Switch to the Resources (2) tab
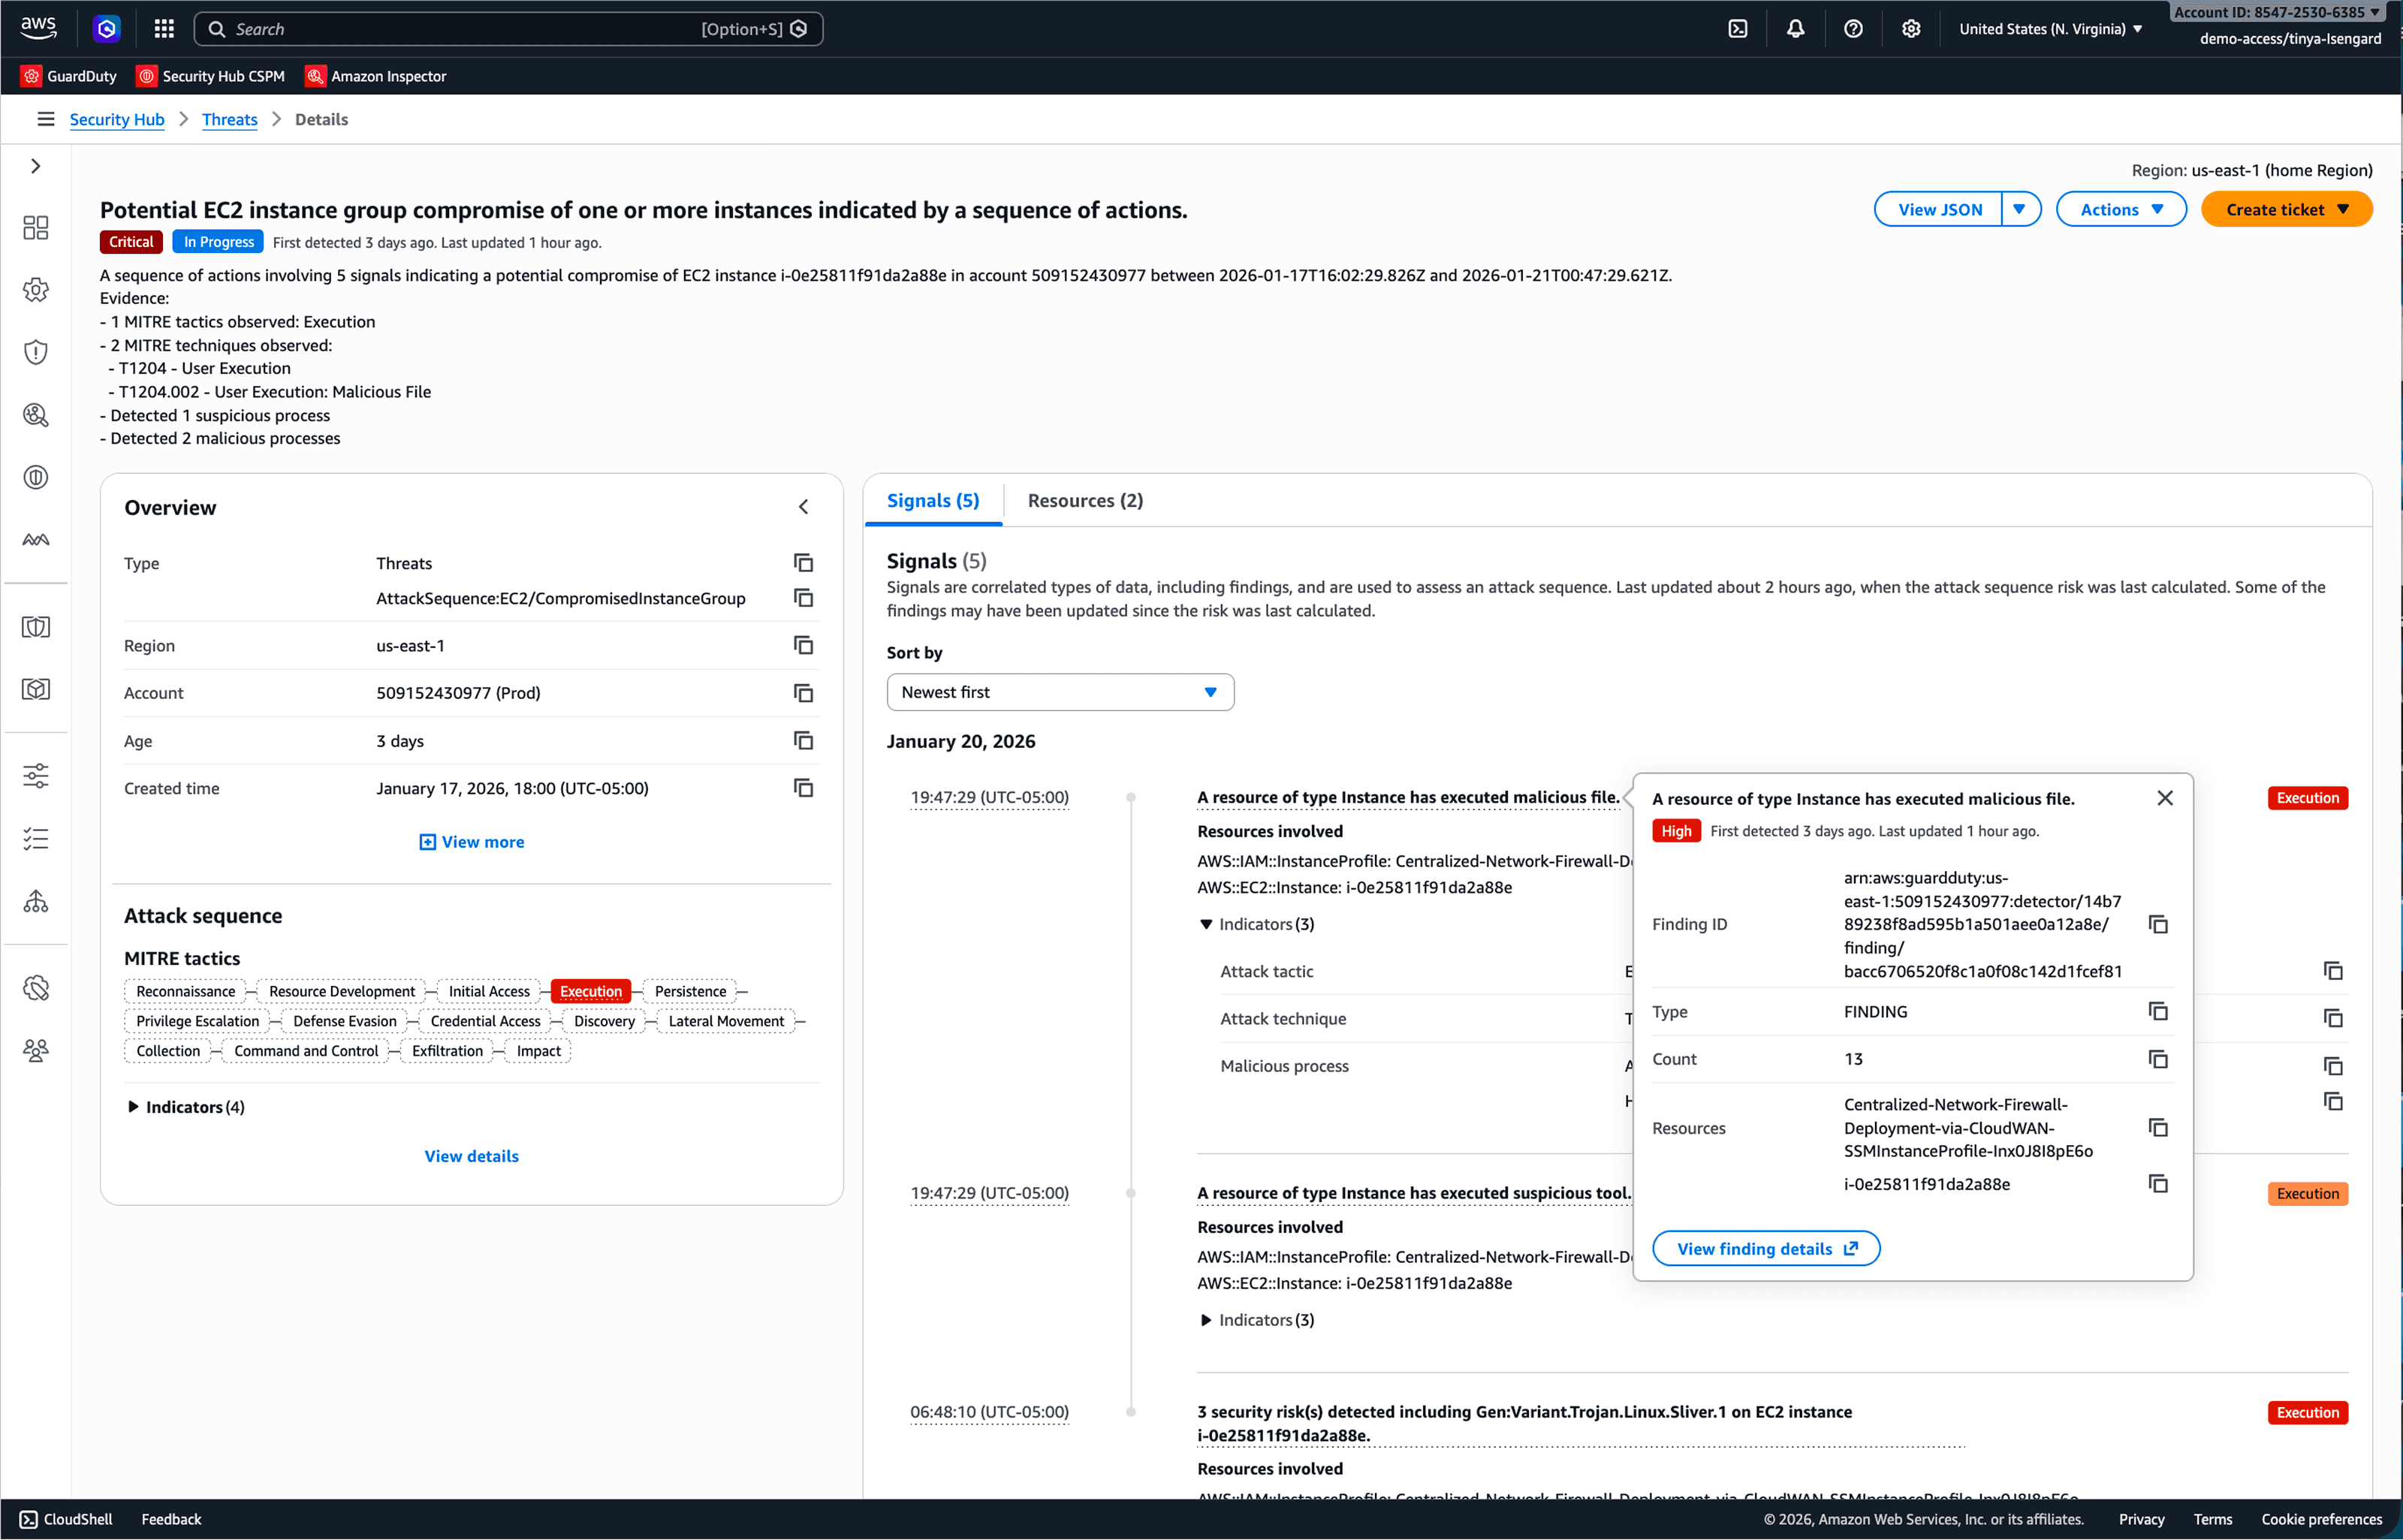Screen dimensions: 2403x1540 coord(1085,500)
